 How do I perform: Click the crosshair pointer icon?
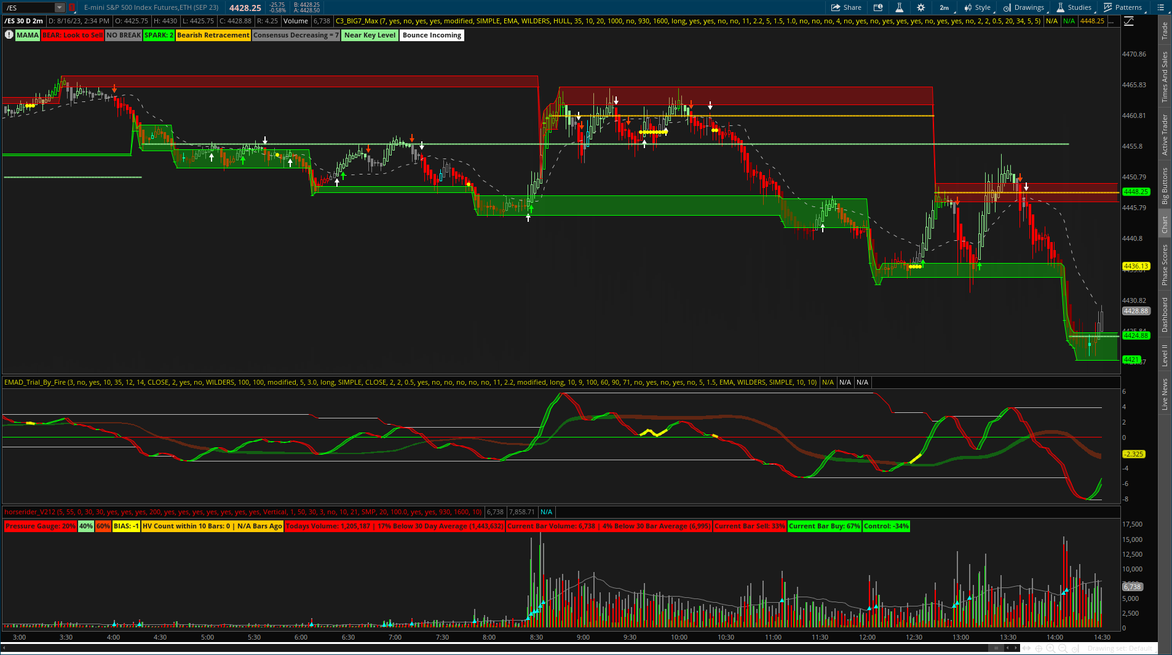[x=1039, y=648]
